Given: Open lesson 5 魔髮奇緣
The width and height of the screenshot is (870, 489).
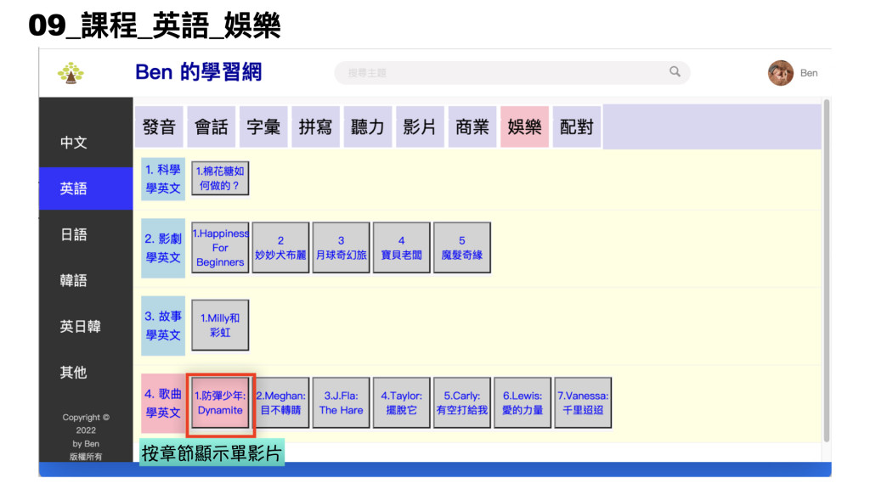Looking at the screenshot, I should pyautogui.click(x=462, y=248).
